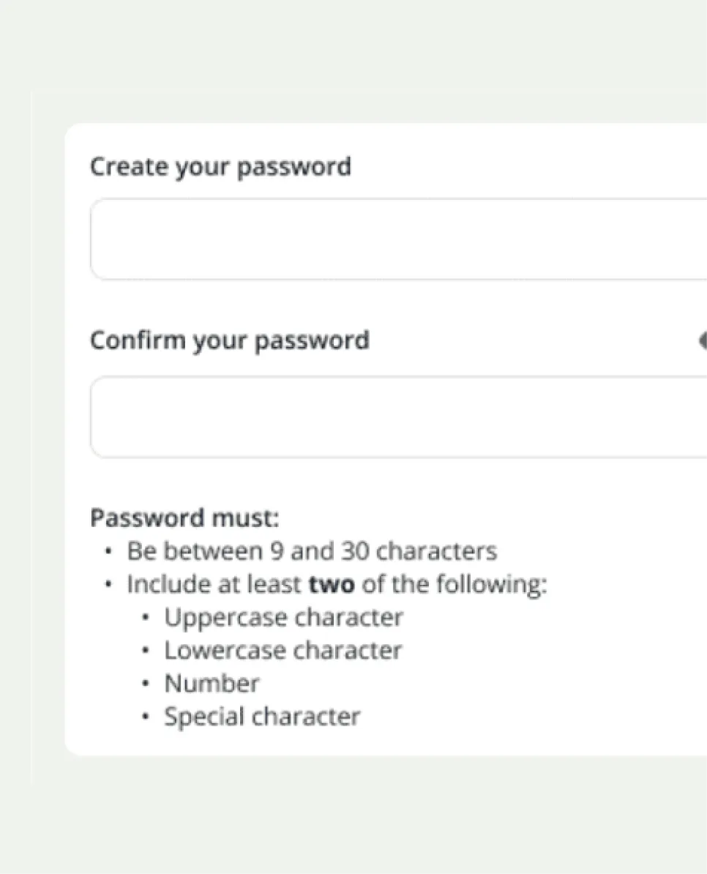Select the "Be between 9 and 30 characters" rule
Screen dimensions: 707x874
click(312, 551)
